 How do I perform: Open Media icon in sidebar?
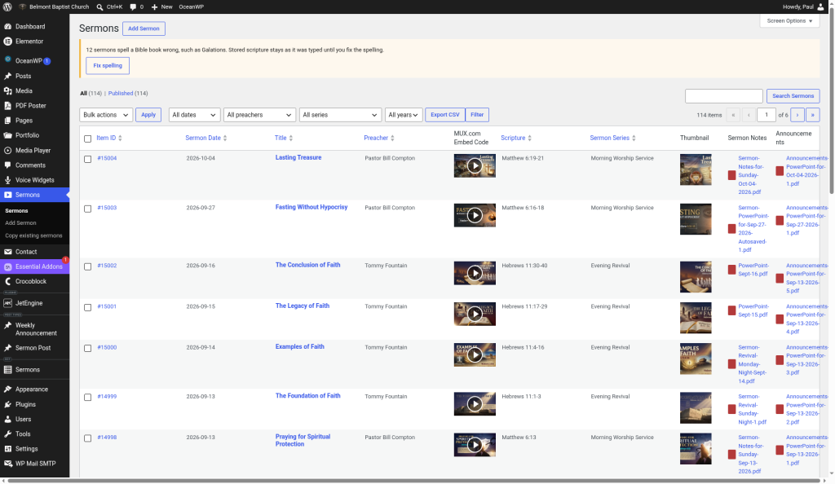(x=8, y=91)
